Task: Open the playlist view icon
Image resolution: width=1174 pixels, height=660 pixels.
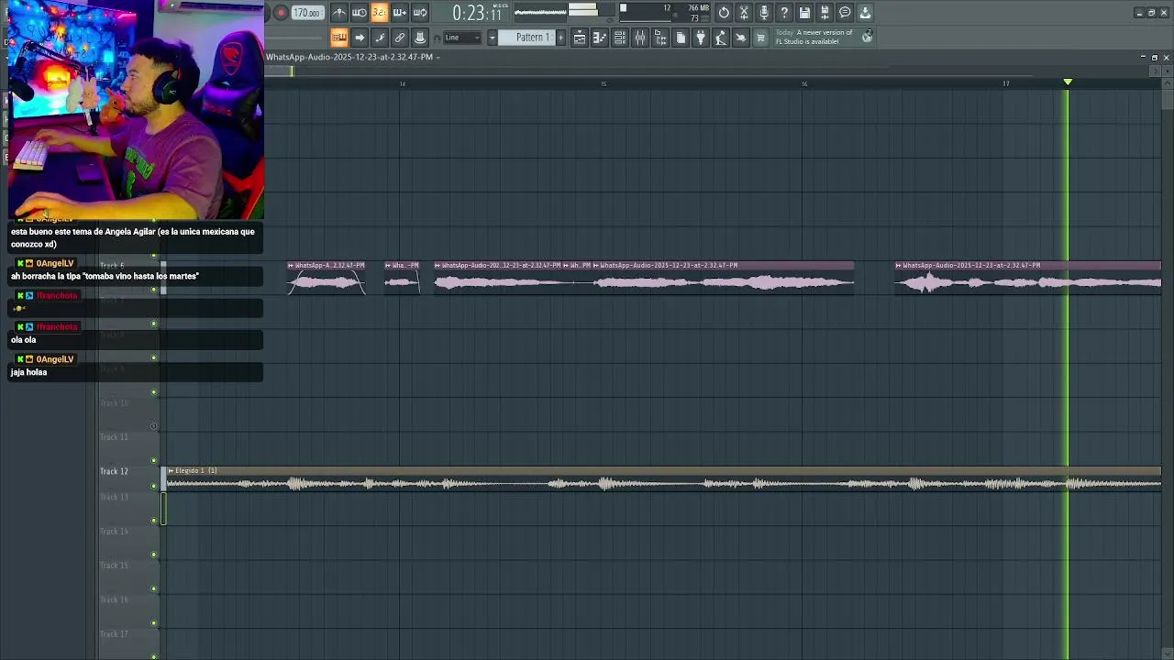Action: point(580,38)
